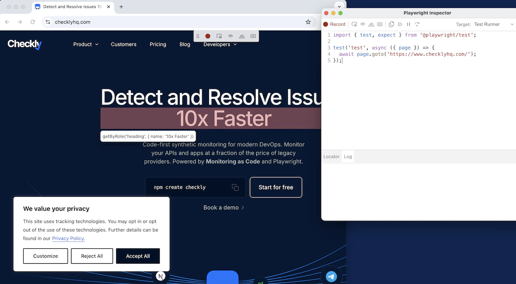
Task: Select the assert text 'ab' icon
Action: point(242,36)
